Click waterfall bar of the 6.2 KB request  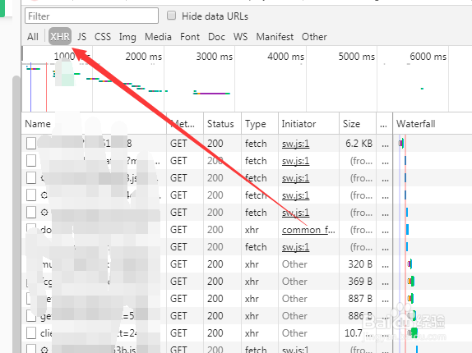(x=401, y=144)
